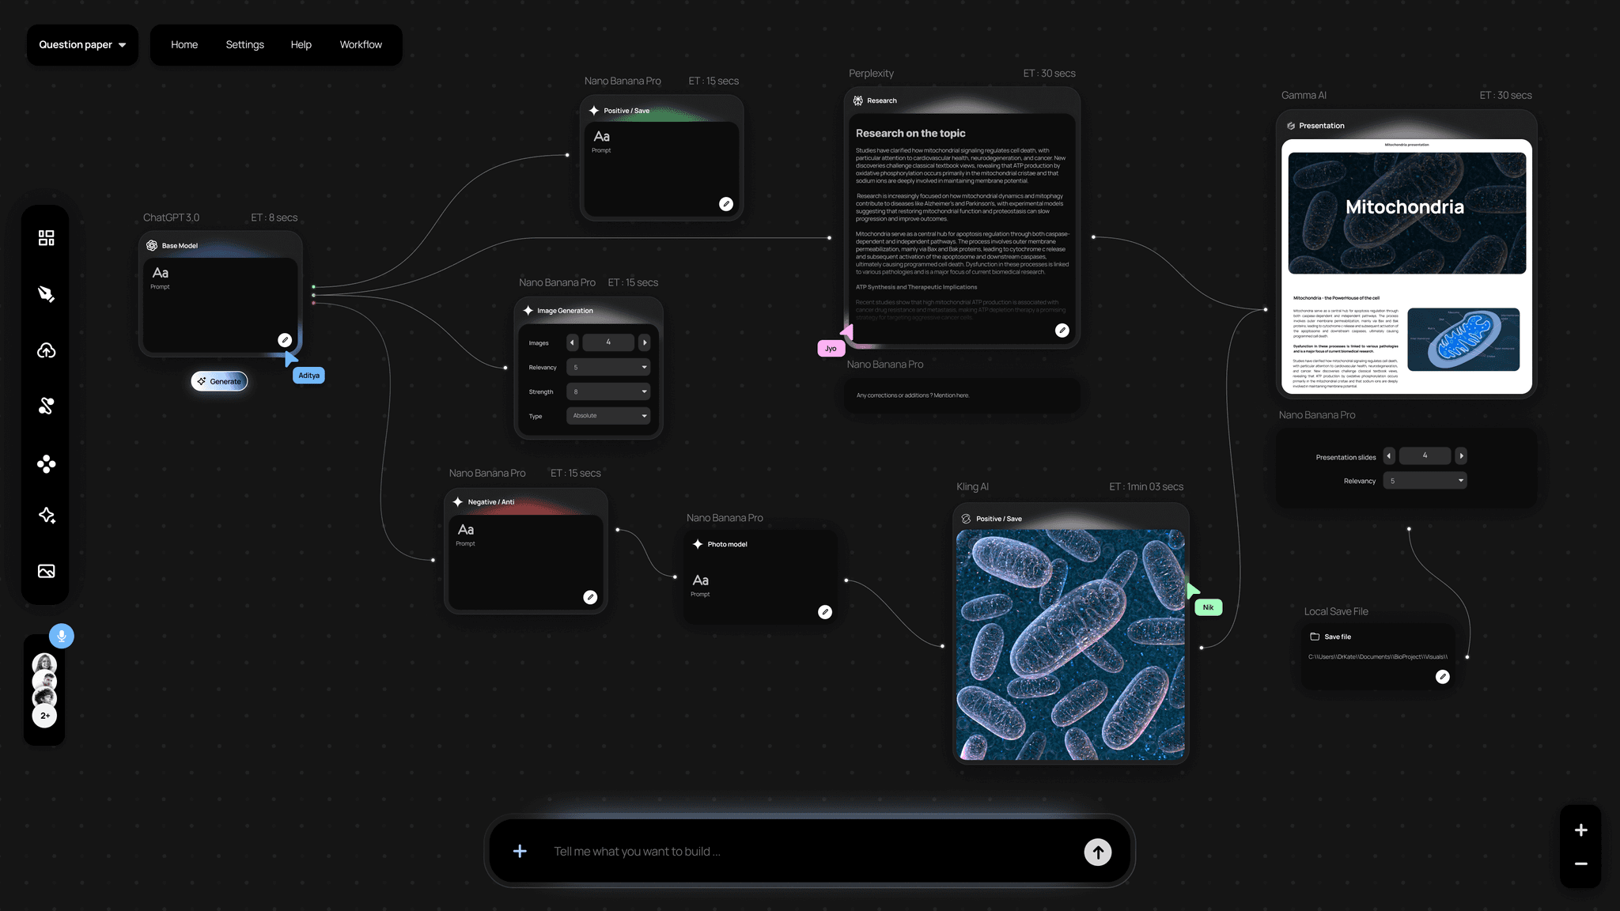Click the blue microphone icon

click(x=62, y=636)
